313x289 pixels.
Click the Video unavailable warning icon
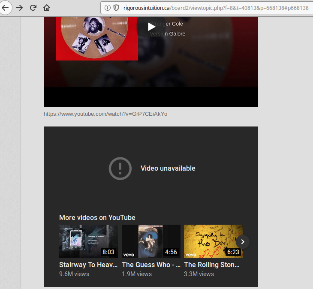tap(120, 169)
